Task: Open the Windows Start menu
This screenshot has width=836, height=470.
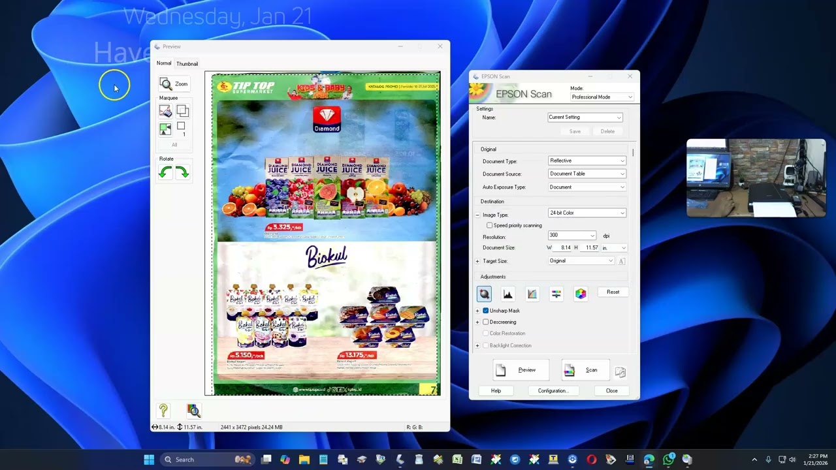Action: pos(149,460)
